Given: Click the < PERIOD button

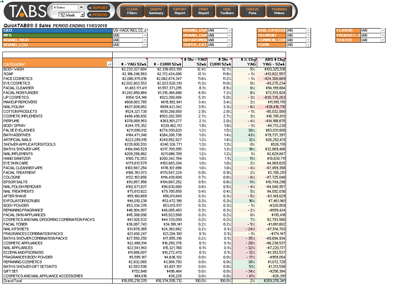Looking at the screenshot, I should [98, 15].
